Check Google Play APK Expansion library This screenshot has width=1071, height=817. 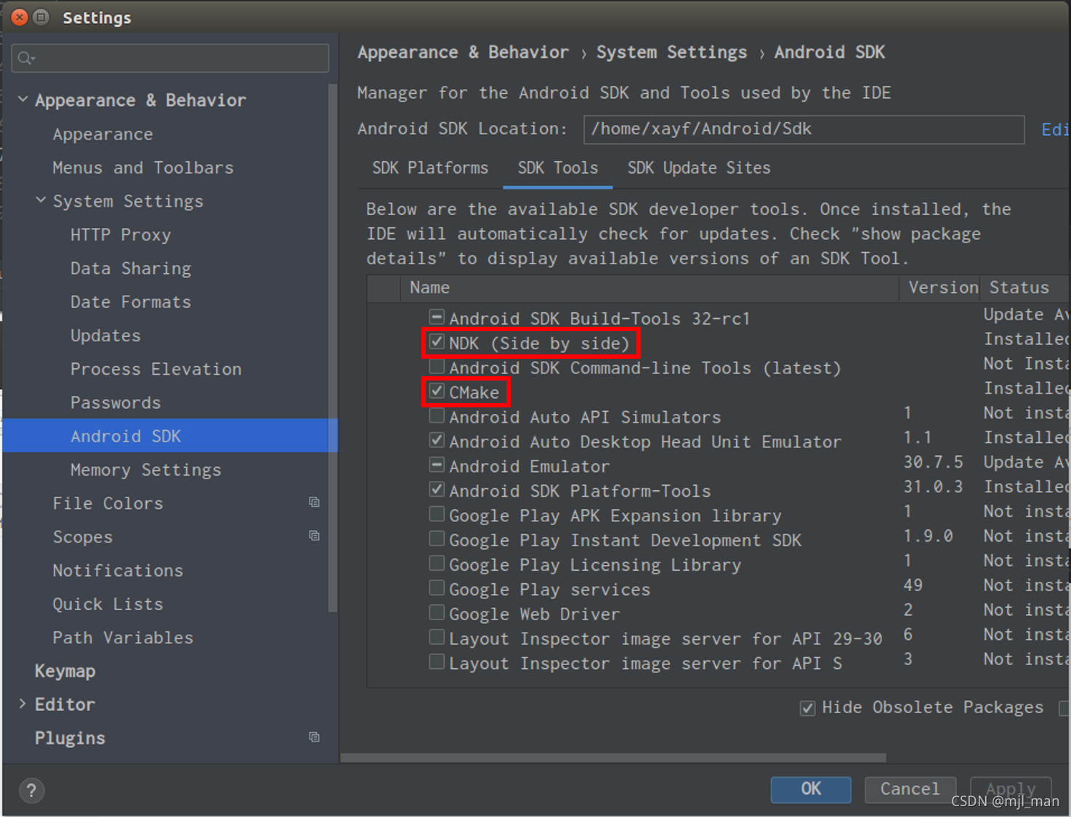pyautogui.click(x=437, y=514)
